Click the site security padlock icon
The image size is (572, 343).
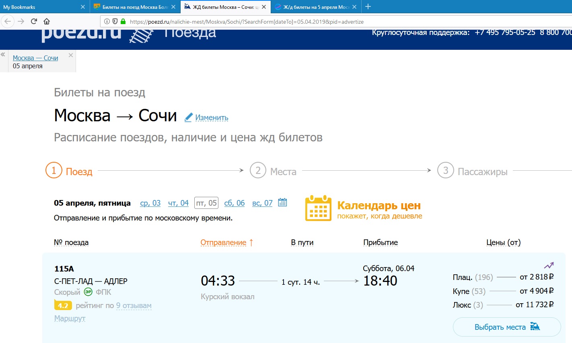click(123, 22)
